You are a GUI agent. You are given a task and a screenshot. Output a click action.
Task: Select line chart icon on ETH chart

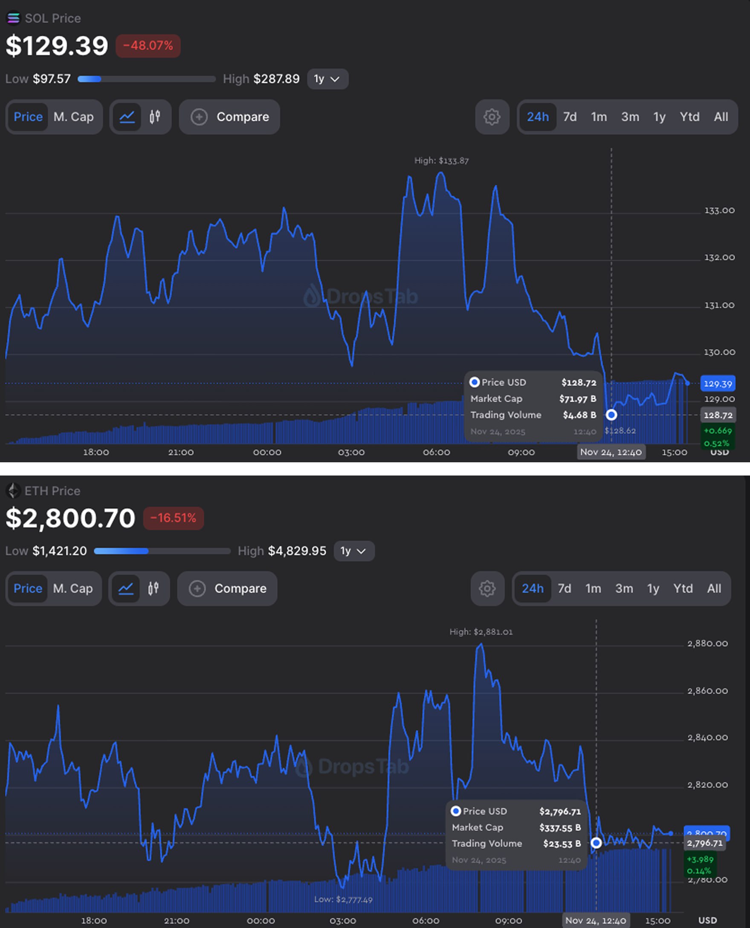(126, 588)
